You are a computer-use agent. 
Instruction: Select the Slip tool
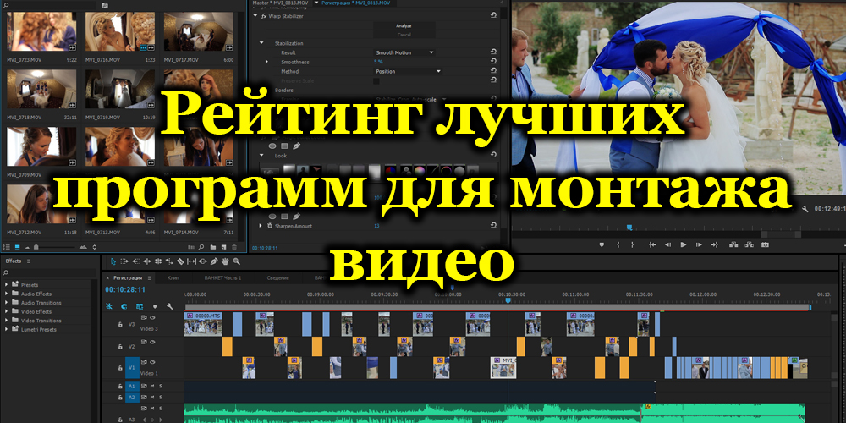point(191,261)
